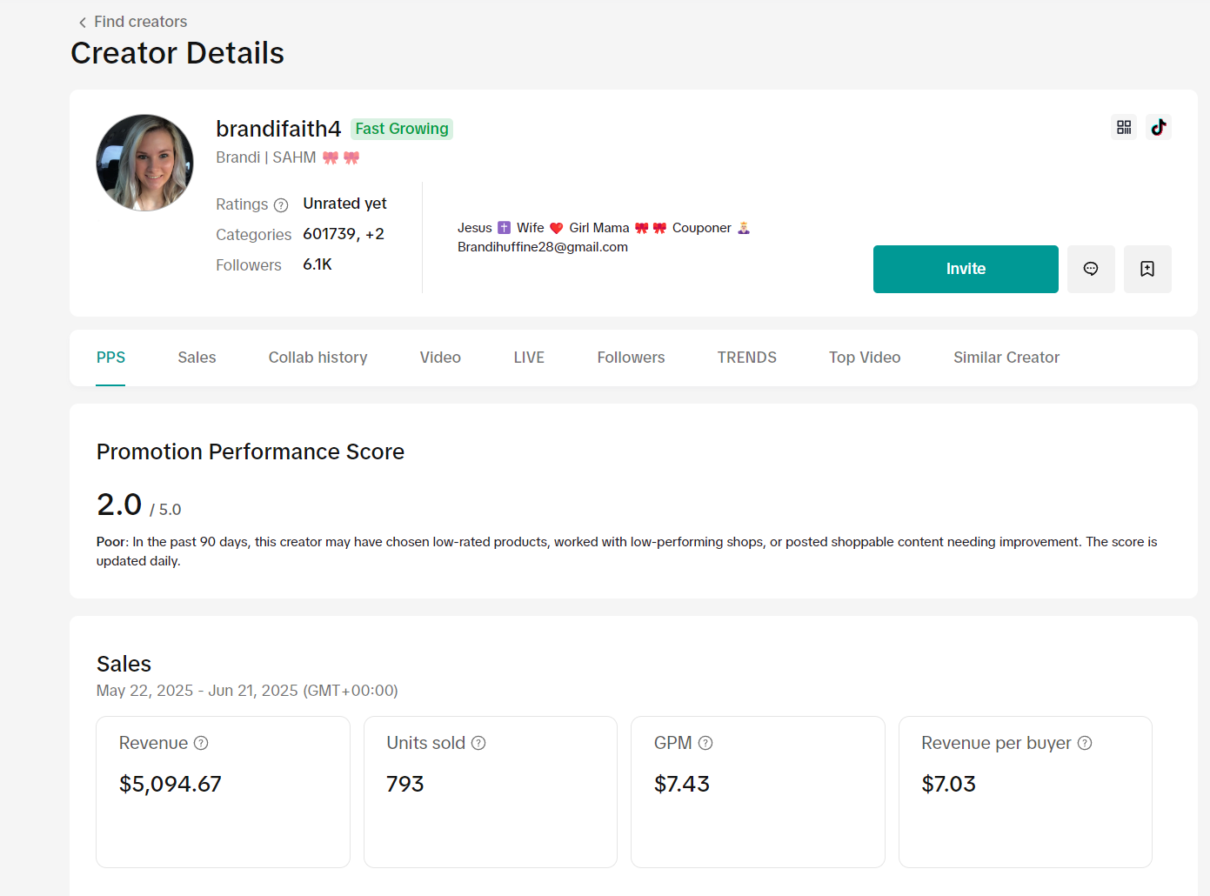The width and height of the screenshot is (1210, 896).
Task: Open creator's TikTok profile icon
Action: (1158, 128)
